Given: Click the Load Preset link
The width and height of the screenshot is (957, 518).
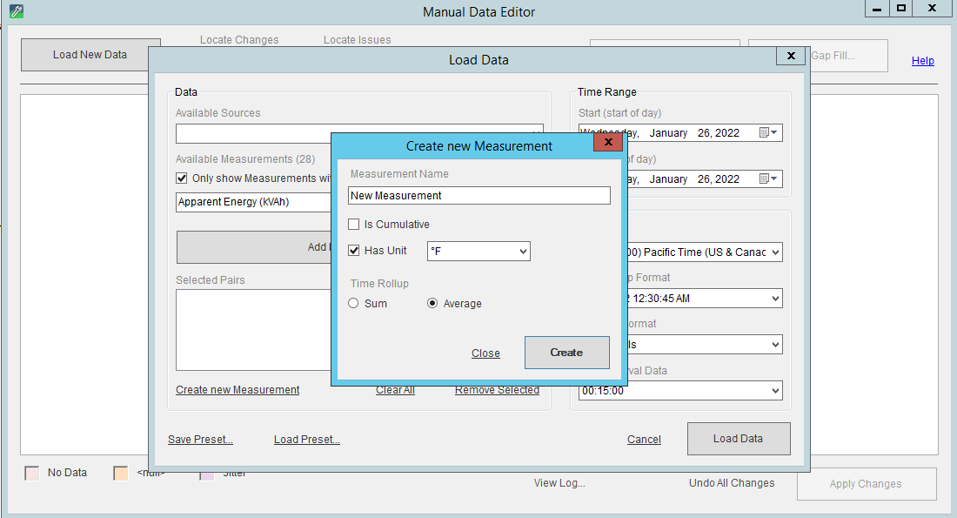Looking at the screenshot, I should coord(307,439).
